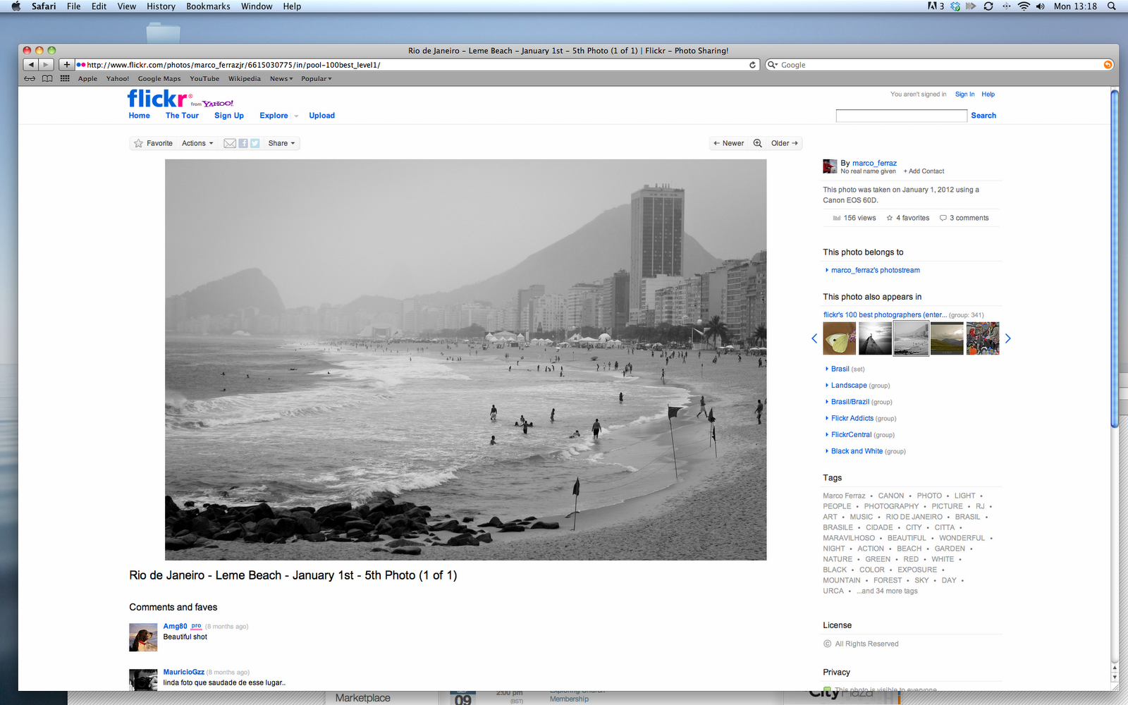This screenshot has width=1128, height=705.
Task: Open the Black and White group link
Action: [x=857, y=451]
